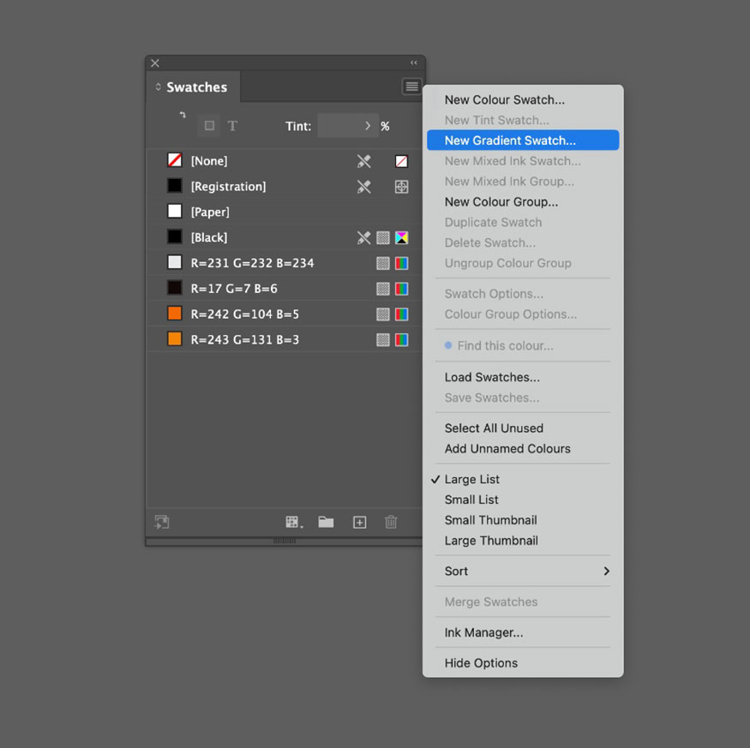Click non-editable pencil icon on [Black] row
This screenshot has height=748, width=750.
364,237
